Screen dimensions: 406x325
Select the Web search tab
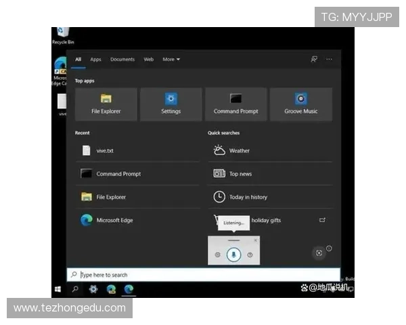(x=149, y=60)
